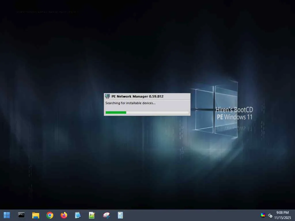
Task: Launch Command Prompt from the taskbar
Action: (x=21, y=215)
